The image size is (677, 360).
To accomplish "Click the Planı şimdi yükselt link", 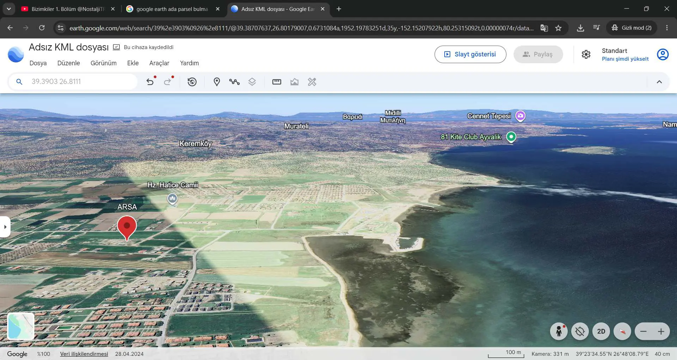I will [x=625, y=59].
